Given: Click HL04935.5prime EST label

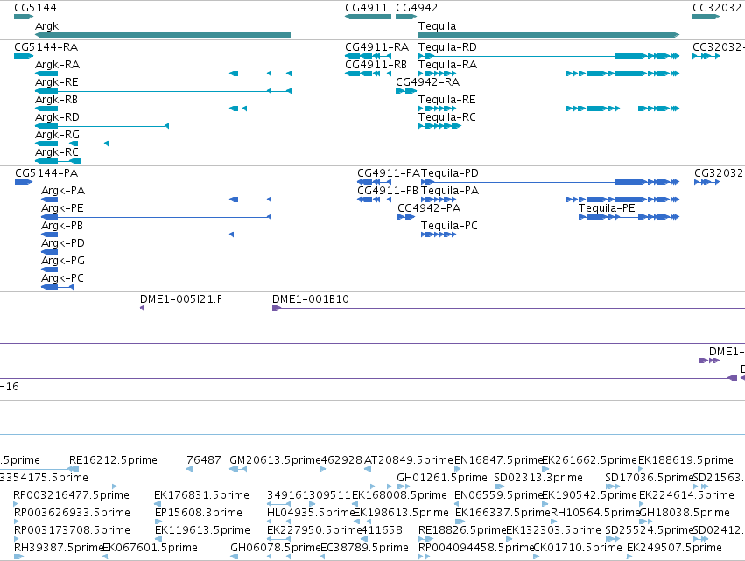Looking at the screenshot, I should (311, 513).
